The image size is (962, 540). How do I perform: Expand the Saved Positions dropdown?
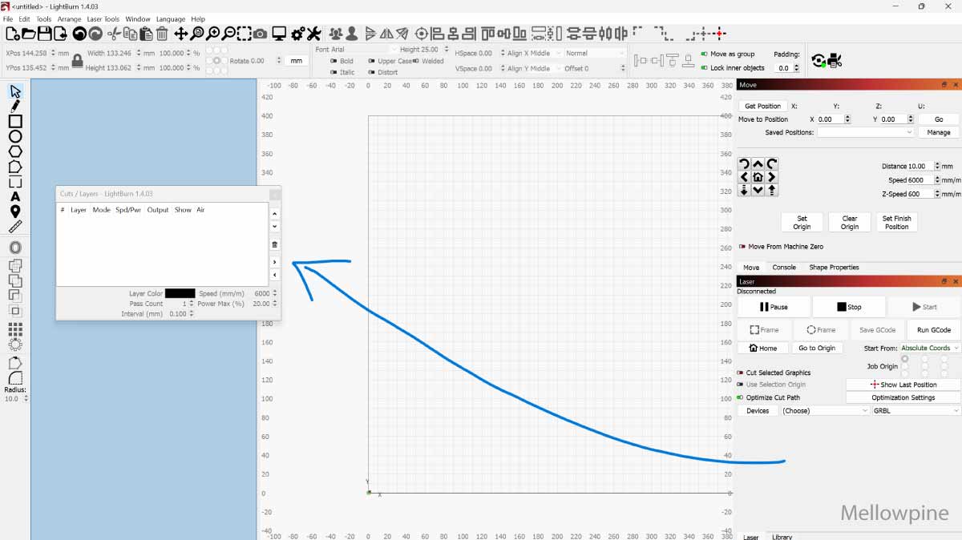pos(865,132)
